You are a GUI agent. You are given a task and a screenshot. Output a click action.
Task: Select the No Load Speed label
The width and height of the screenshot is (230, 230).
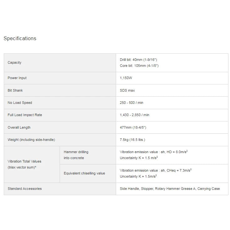click(20, 103)
